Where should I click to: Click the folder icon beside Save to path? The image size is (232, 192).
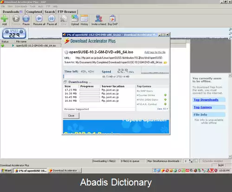click(165, 62)
